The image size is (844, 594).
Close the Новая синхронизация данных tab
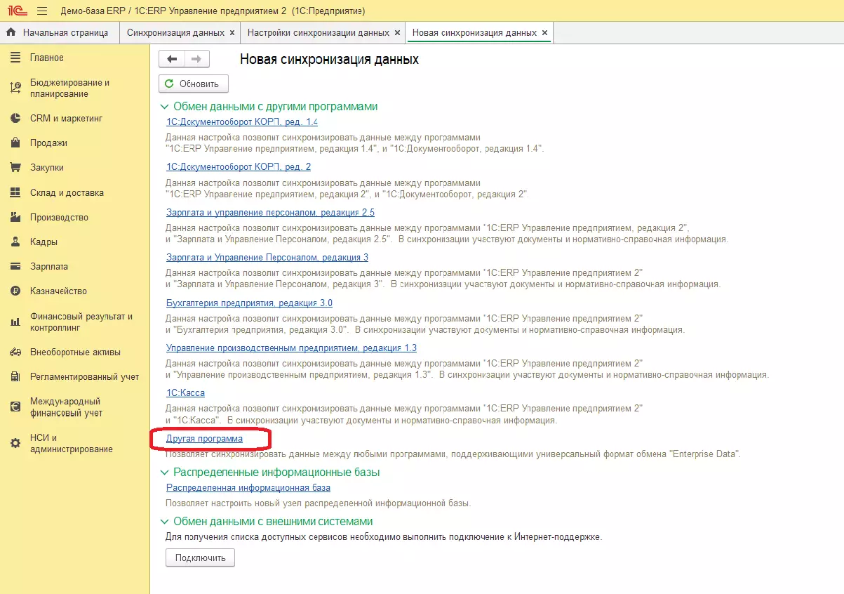pos(544,33)
